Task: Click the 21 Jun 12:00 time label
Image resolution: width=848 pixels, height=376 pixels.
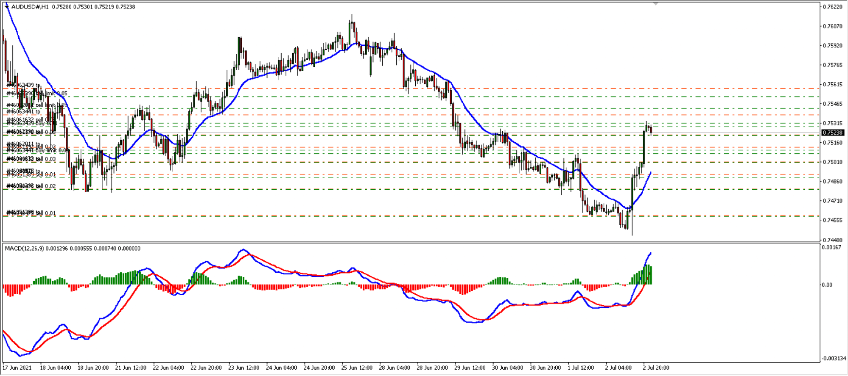Action: pyautogui.click(x=131, y=368)
